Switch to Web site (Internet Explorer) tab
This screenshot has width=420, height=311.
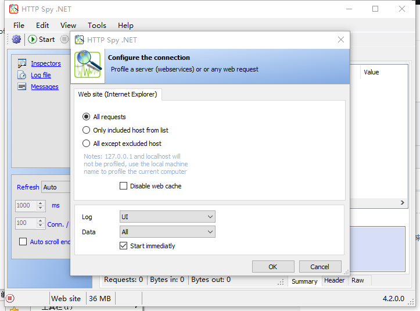pyautogui.click(x=118, y=94)
